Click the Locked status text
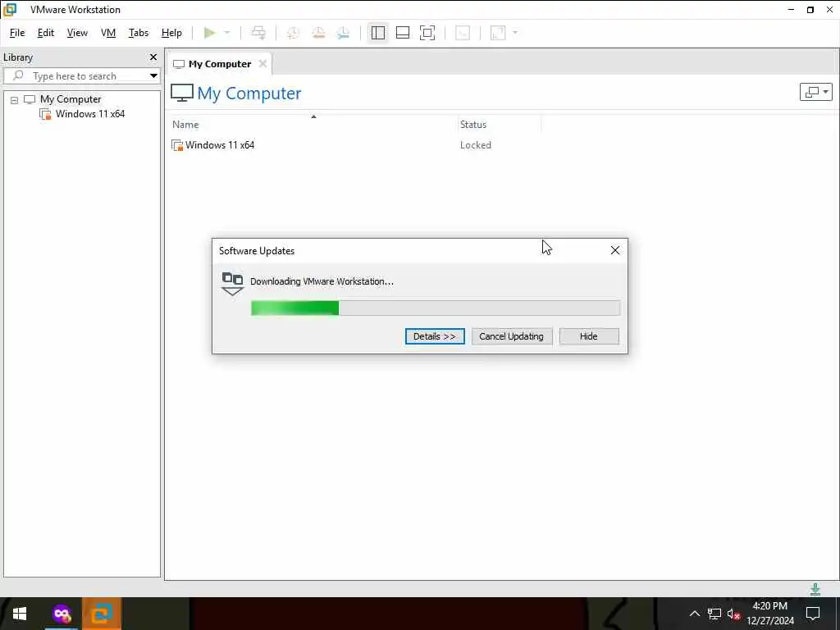Image resolution: width=840 pixels, height=630 pixels. click(476, 145)
